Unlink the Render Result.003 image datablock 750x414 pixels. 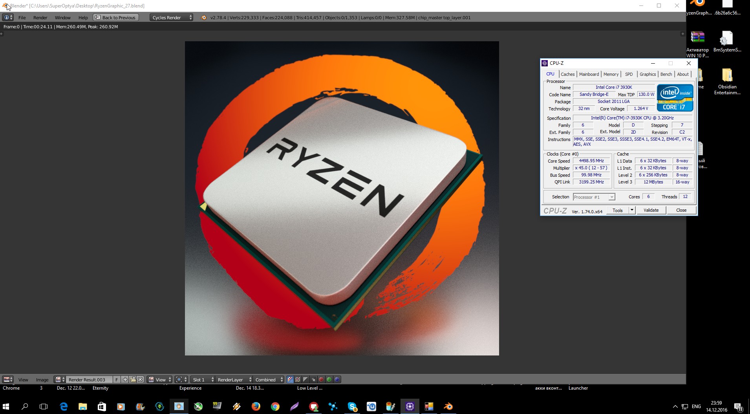140,379
